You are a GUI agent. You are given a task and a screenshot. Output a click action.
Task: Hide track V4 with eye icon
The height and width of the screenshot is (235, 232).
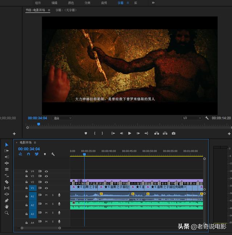tap(46, 171)
